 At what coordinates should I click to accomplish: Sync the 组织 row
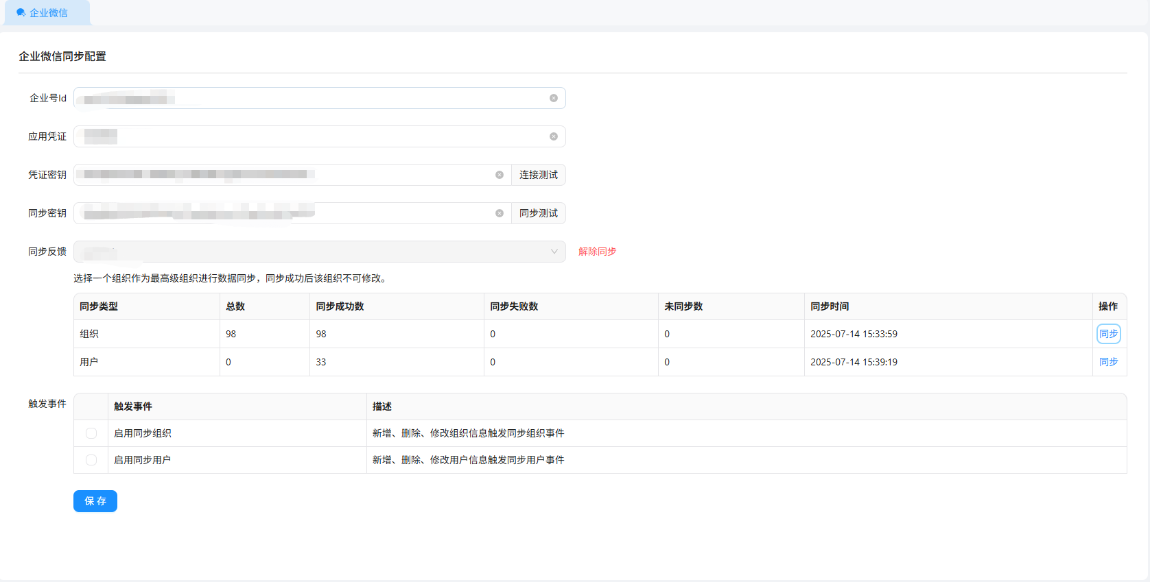pos(1109,334)
